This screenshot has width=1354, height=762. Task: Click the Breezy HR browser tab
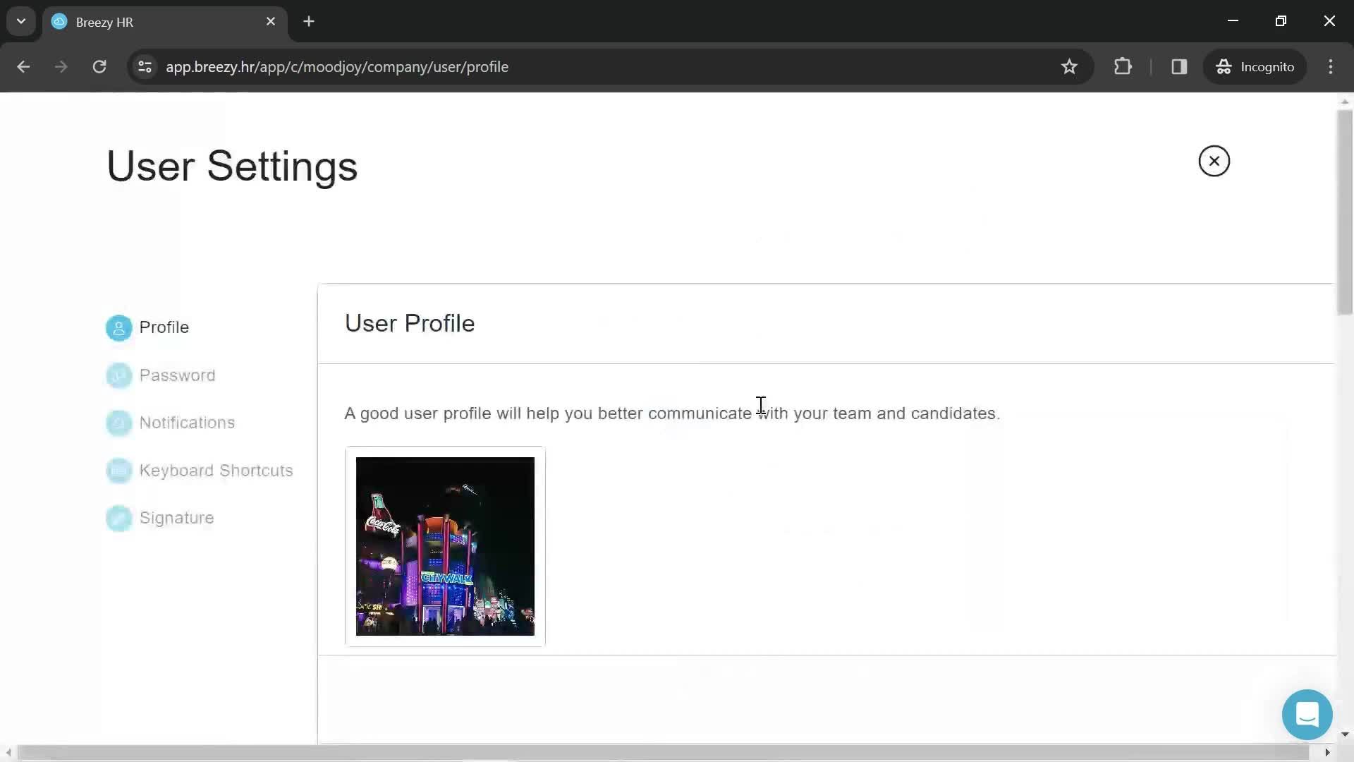164,20
